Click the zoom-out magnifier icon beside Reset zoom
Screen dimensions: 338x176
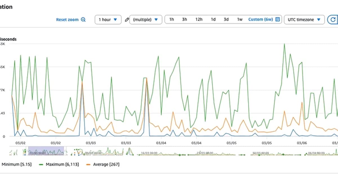click(x=83, y=19)
